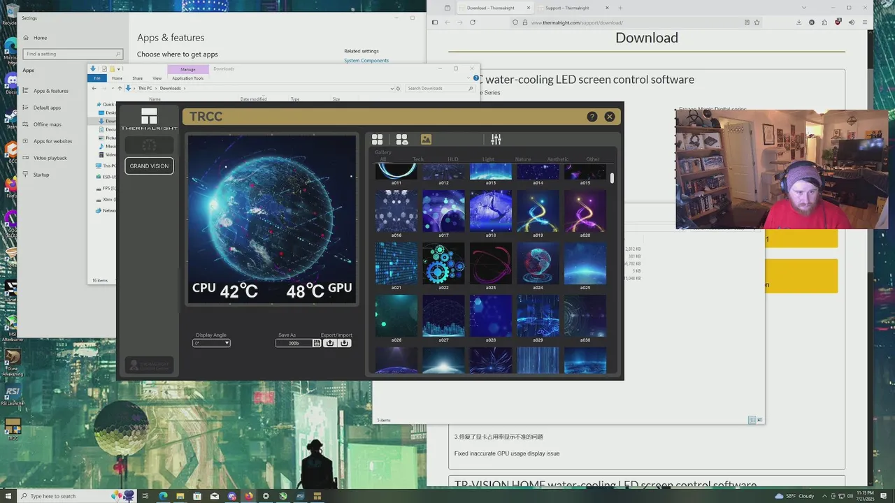The width and height of the screenshot is (895, 503).
Task: Expand File Explorer address history dropdown
Action: (392, 89)
